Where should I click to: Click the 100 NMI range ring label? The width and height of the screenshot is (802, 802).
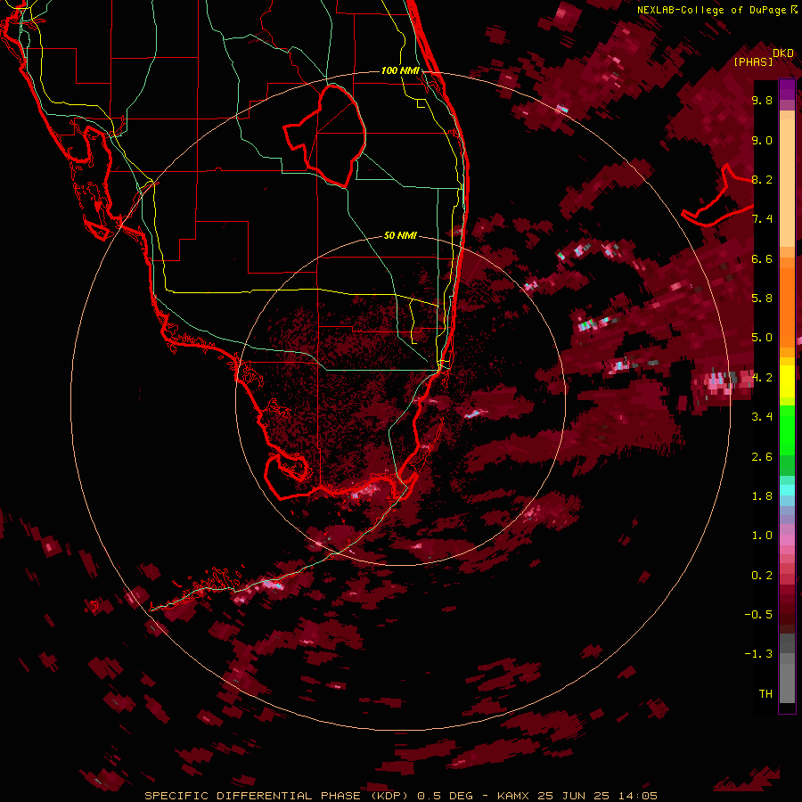[400, 70]
